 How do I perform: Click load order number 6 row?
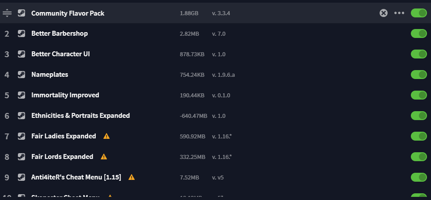point(216,116)
